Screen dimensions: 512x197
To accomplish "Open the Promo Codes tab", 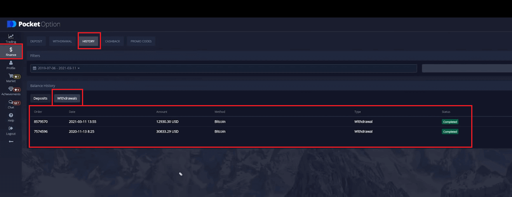I will [141, 41].
